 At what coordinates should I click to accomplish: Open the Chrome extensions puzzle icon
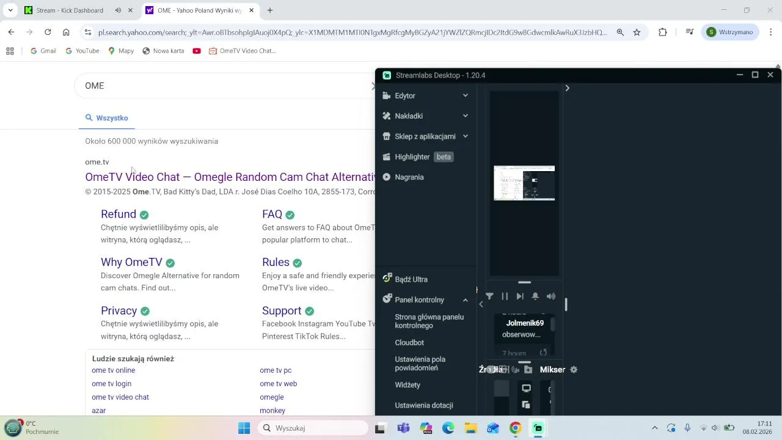(x=663, y=32)
